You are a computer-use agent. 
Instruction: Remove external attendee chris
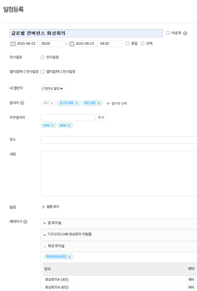52,125
